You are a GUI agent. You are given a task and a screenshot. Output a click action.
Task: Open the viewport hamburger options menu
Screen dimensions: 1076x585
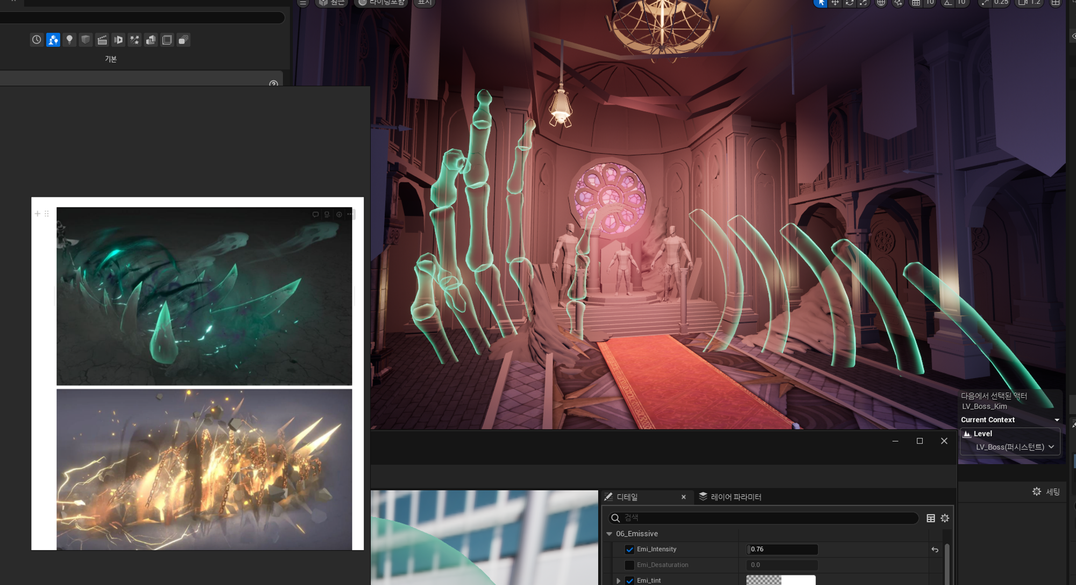click(x=303, y=3)
